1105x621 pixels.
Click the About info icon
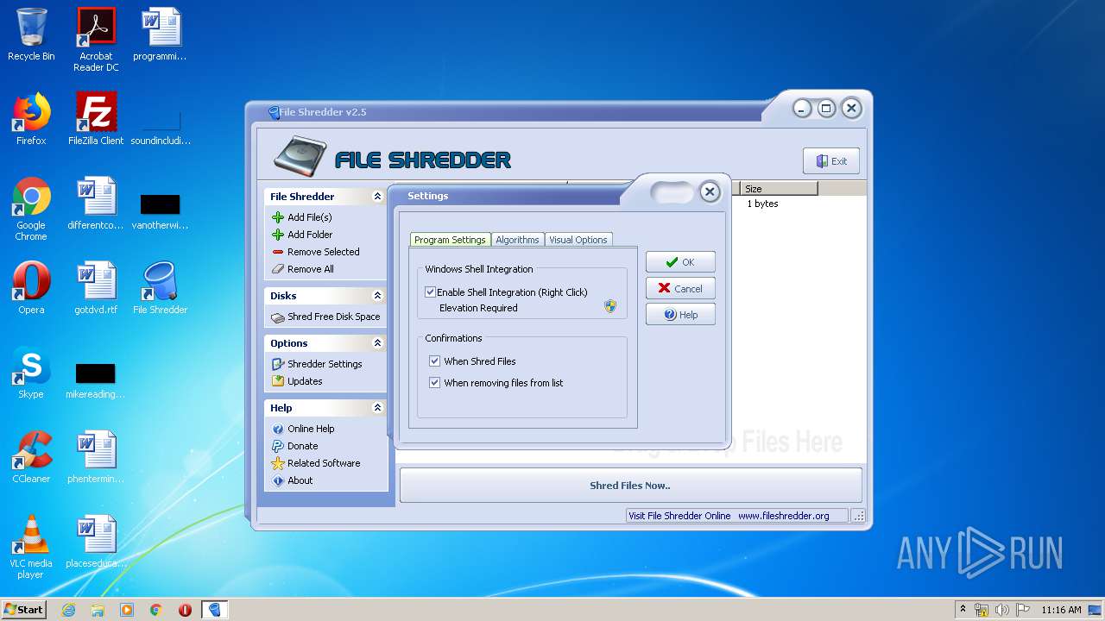[278, 480]
